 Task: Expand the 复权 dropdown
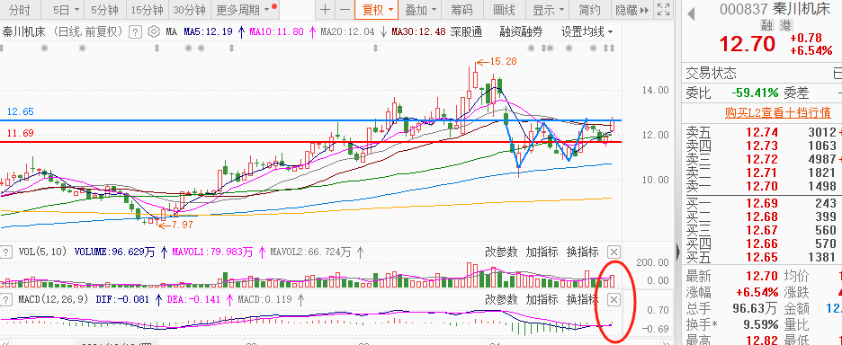[x=378, y=10]
